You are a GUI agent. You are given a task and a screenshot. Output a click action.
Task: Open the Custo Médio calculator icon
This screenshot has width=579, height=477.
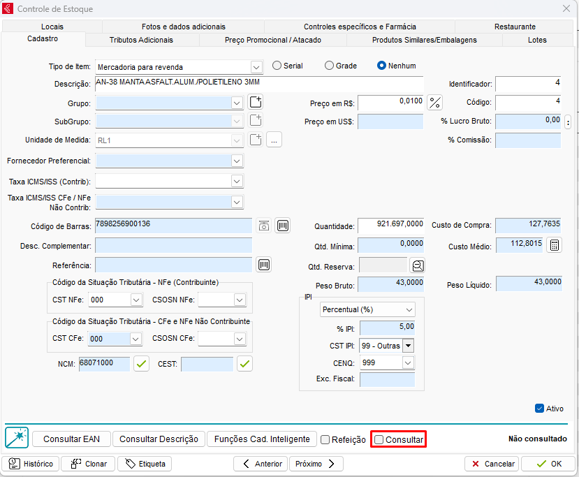tap(554, 246)
